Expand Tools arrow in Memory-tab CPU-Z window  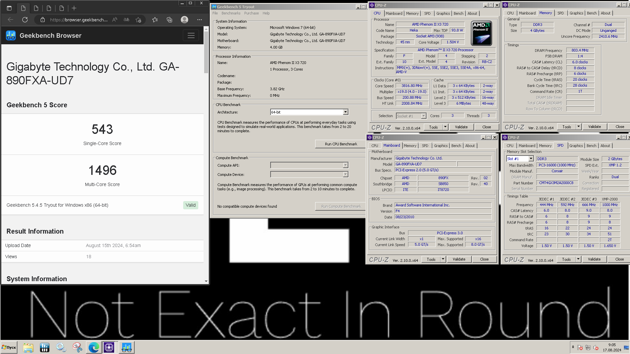coord(578,127)
